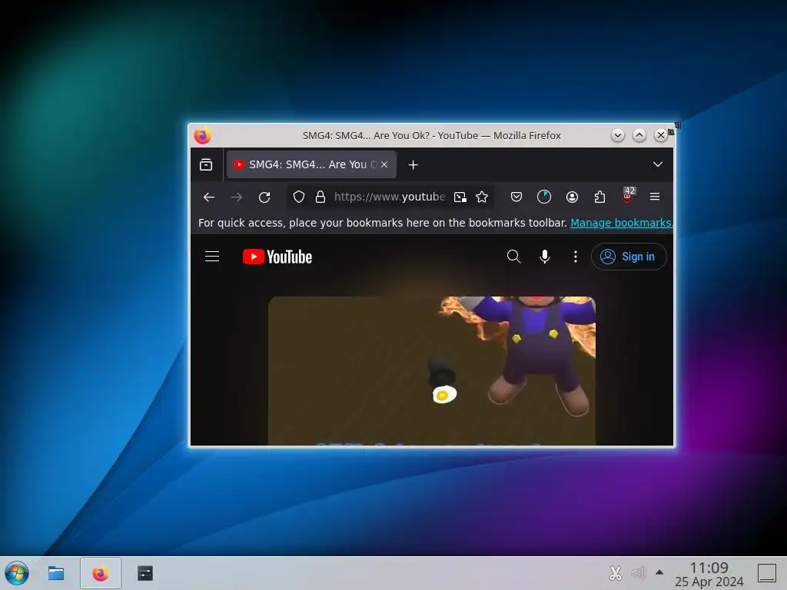
Task: Open uBlock Origin badge showing 42
Action: tap(627, 196)
